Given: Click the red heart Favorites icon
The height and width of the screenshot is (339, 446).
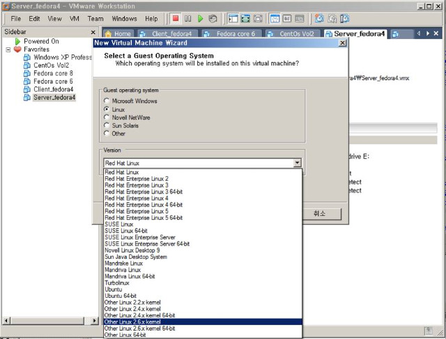Looking at the screenshot, I should coord(17,49).
